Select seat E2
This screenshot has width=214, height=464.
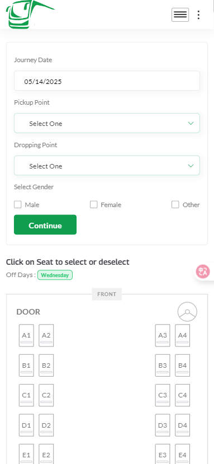[46, 454]
